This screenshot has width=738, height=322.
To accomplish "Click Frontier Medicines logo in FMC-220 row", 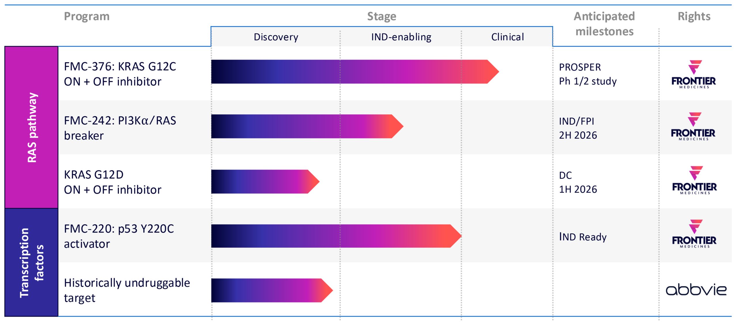I will point(694,234).
